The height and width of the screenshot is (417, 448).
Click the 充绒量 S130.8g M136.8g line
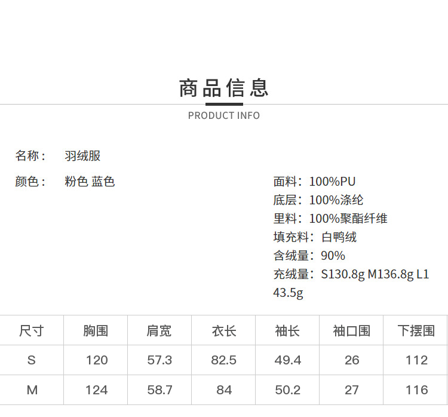point(351,274)
